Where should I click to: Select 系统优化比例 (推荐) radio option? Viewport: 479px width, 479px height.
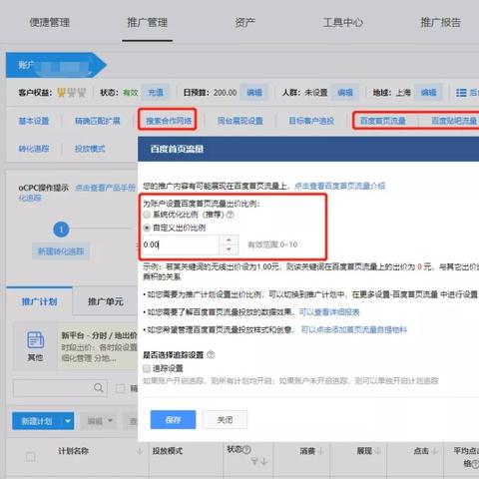point(147,215)
